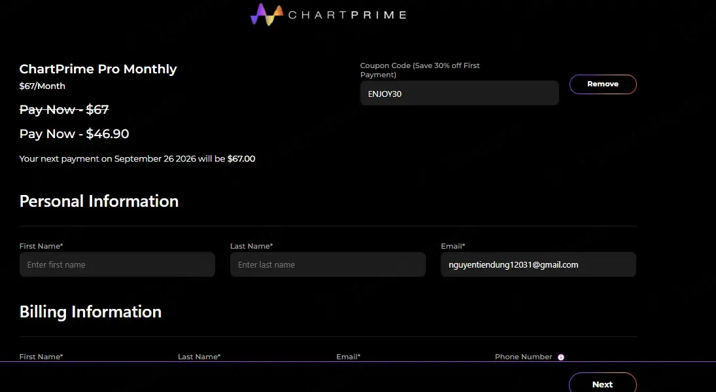Click the Phone Number info icon
This screenshot has height=392, width=716.
[x=561, y=357]
